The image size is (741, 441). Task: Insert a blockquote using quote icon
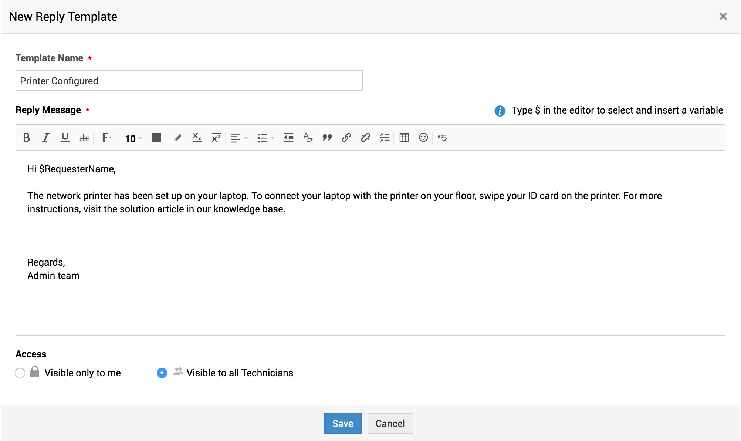pyautogui.click(x=327, y=138)
